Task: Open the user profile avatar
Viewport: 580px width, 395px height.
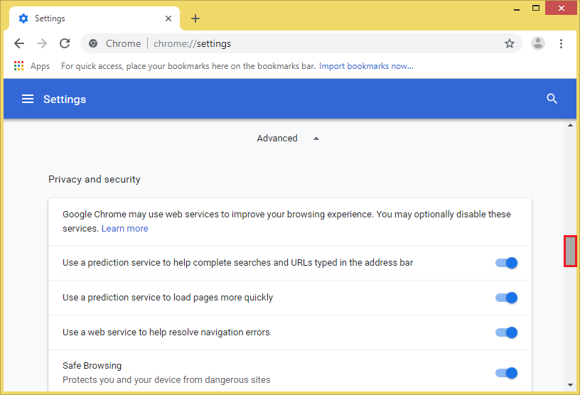Action: point(538,43)
